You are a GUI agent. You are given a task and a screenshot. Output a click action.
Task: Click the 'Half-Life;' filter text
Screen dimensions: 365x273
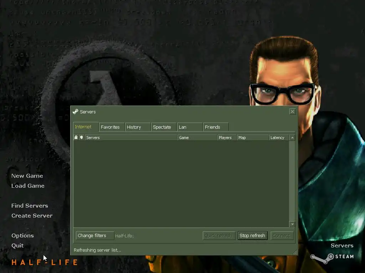point(124,236)
